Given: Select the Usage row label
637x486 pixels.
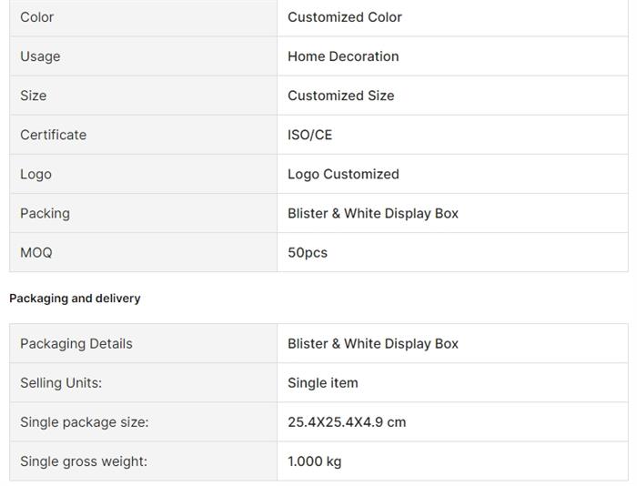Looking at the screenshot, I should pos(40,56).
